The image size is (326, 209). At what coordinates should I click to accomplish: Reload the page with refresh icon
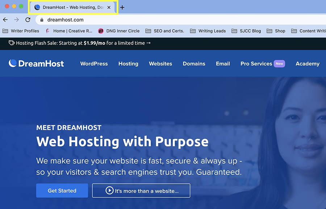coord(28,20)
